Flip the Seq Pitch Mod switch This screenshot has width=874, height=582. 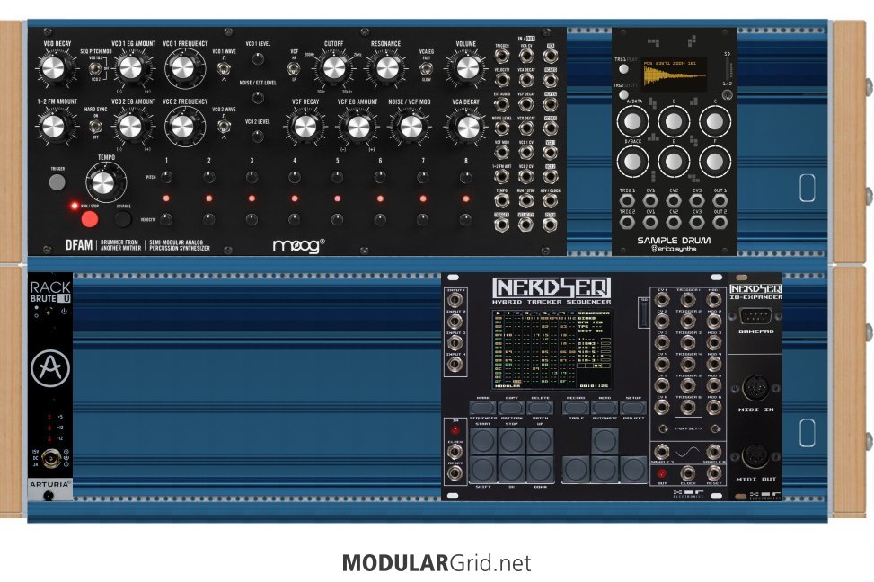93,68
